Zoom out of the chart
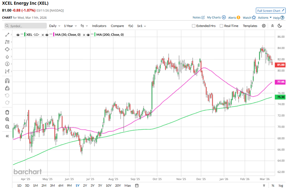Screen dimensions: 287x188 point(7,127)
